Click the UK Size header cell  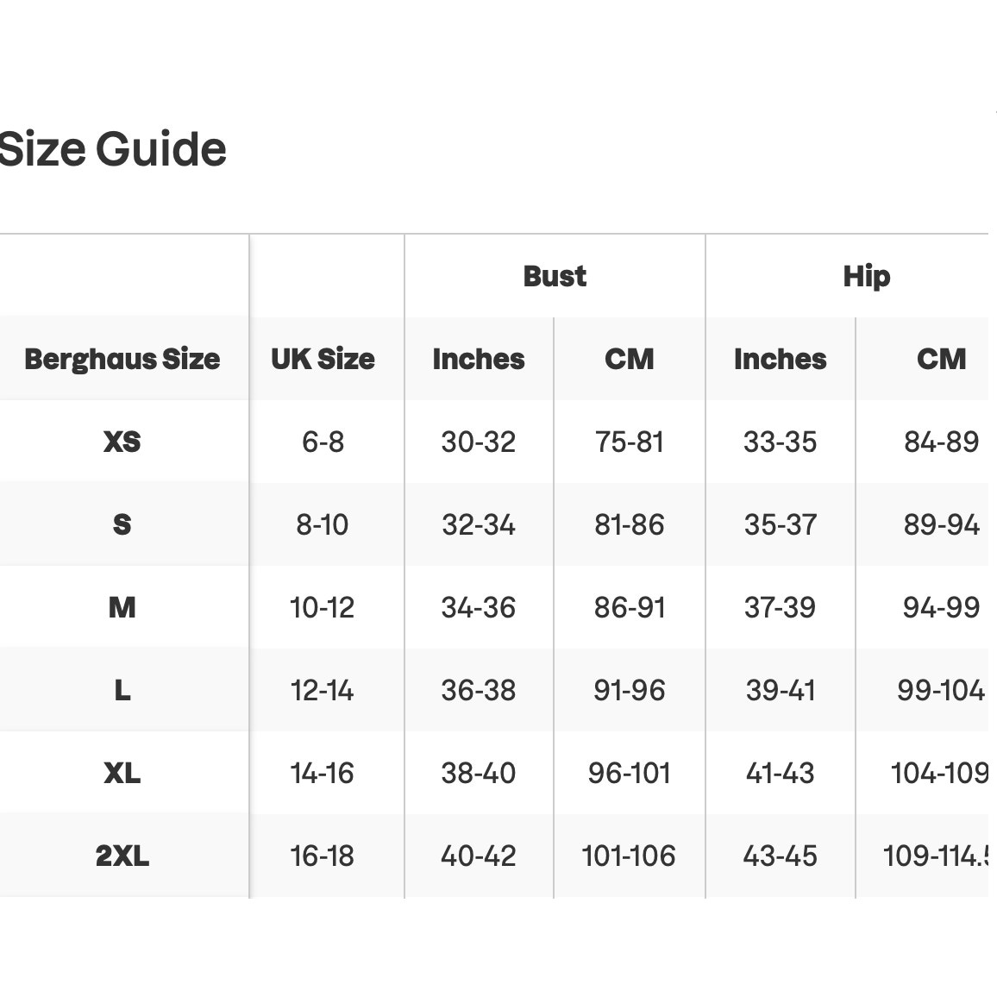323,360
